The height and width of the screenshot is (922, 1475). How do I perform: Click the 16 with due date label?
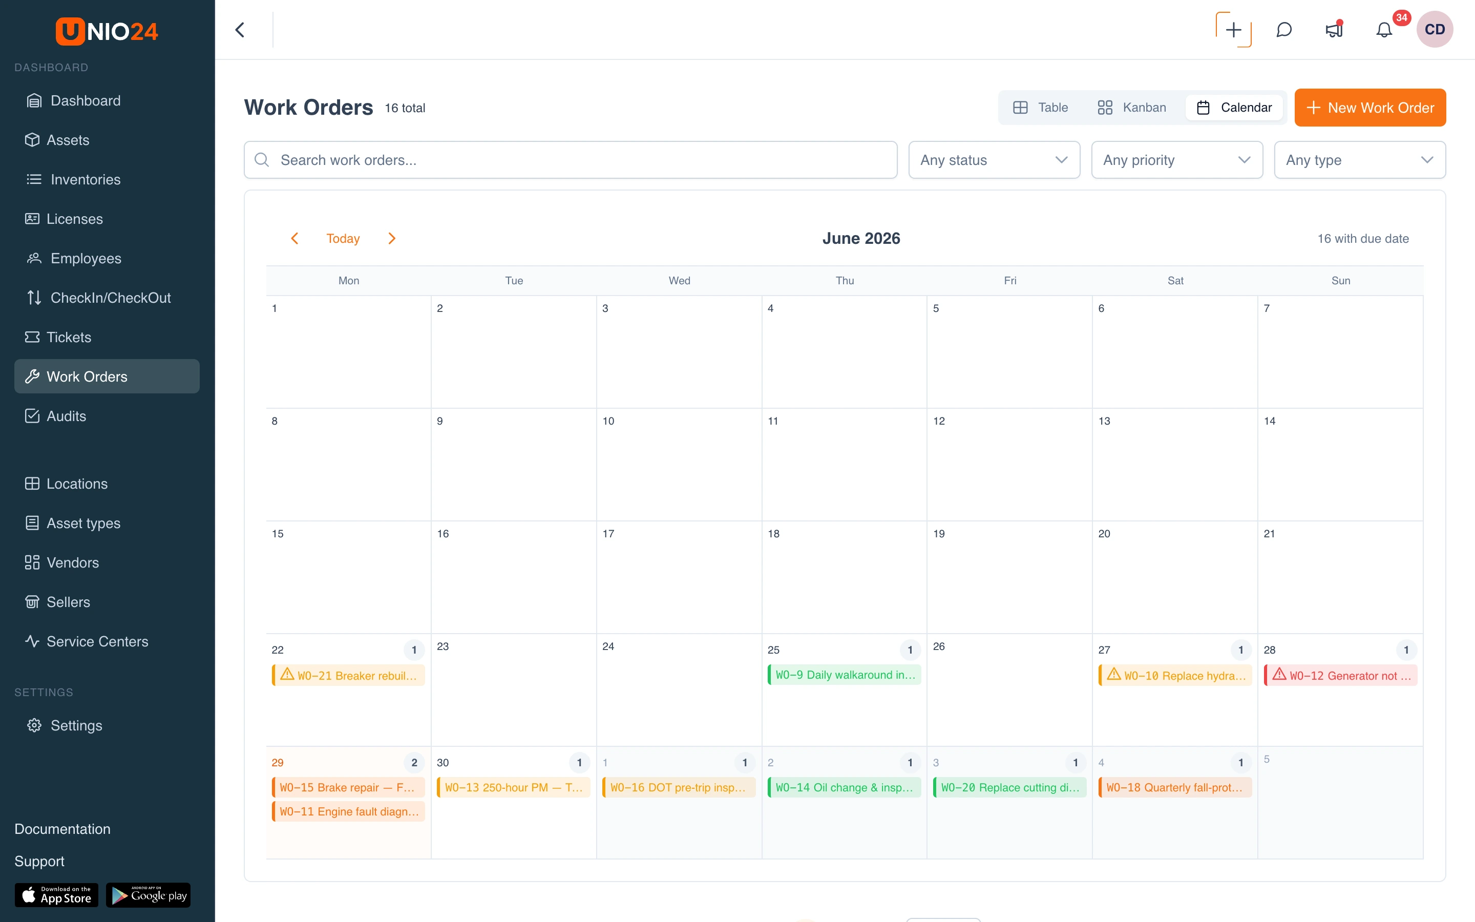click(1363, 238)
